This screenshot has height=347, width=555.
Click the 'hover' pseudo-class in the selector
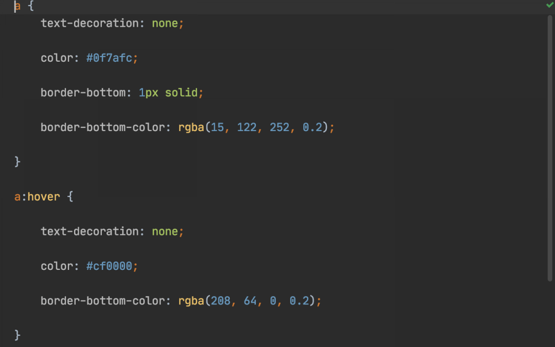(44, 197)
